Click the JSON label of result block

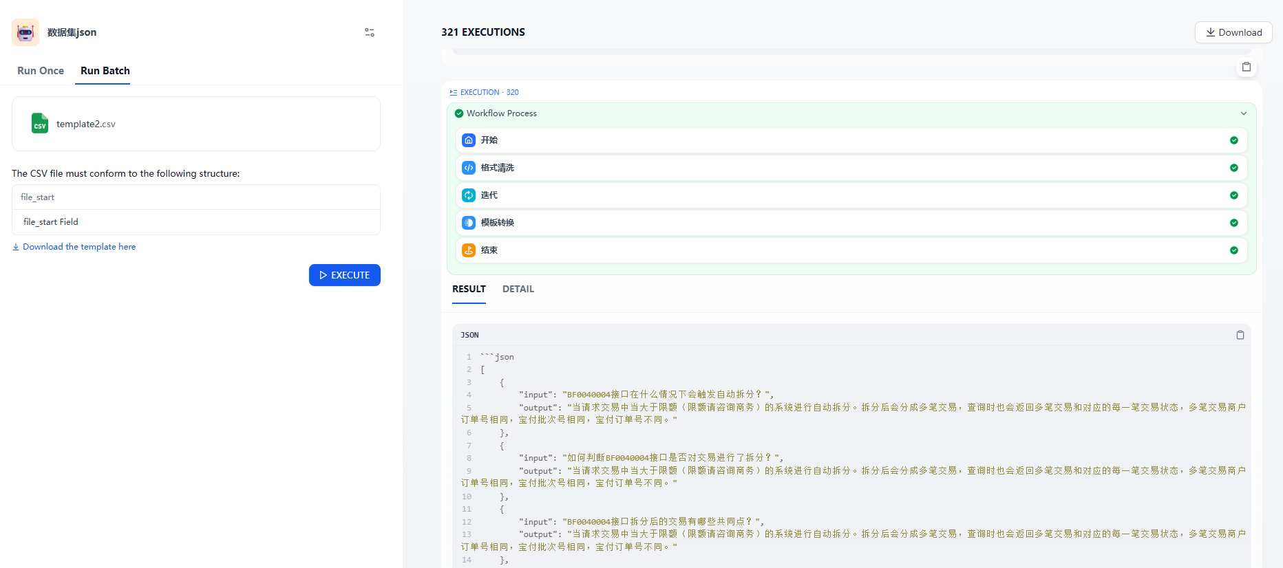(470, 335)
